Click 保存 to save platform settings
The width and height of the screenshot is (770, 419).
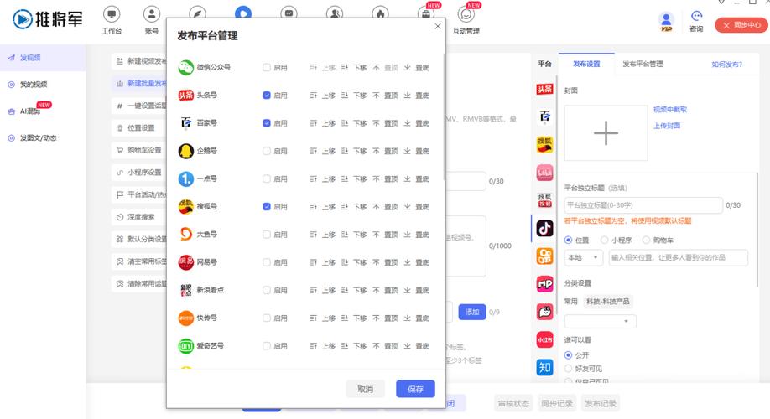tap(415, 389)
